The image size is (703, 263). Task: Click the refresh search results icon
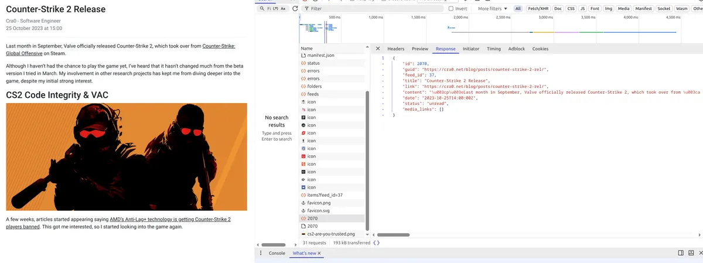[x=295, y=9]
